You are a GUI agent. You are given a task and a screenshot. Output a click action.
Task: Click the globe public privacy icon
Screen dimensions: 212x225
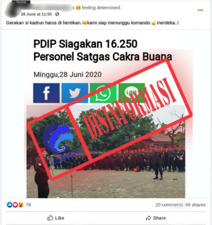(57, 14)
